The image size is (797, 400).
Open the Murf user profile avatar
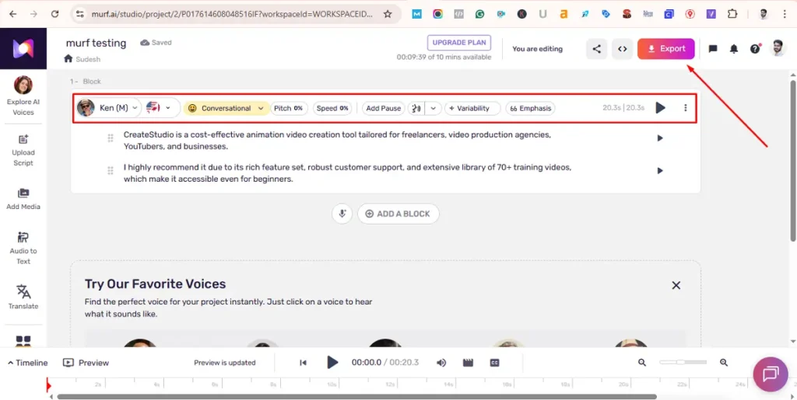pyautogui.click(x=778, y=49)
